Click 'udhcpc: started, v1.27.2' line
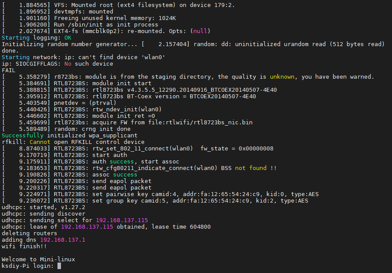 tap(44, 207)
